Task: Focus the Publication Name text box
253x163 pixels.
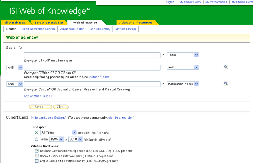Action: coord(92,84)
